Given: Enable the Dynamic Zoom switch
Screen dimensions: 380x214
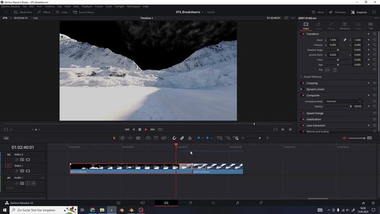Looking at the screenshot, I should [x=302, y=89].
